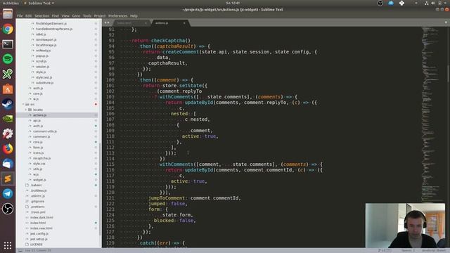Open style.test.js in sidebar

tap(44, 77)
